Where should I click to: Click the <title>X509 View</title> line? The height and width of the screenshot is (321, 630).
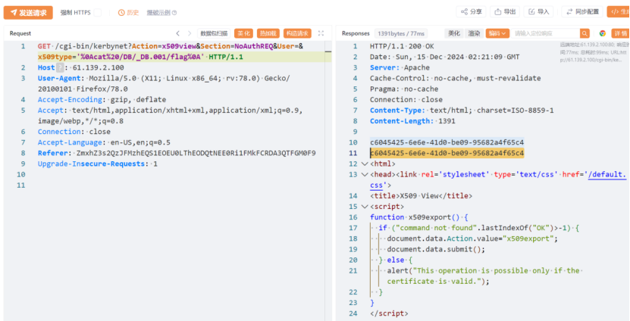(x=421, y=196)
